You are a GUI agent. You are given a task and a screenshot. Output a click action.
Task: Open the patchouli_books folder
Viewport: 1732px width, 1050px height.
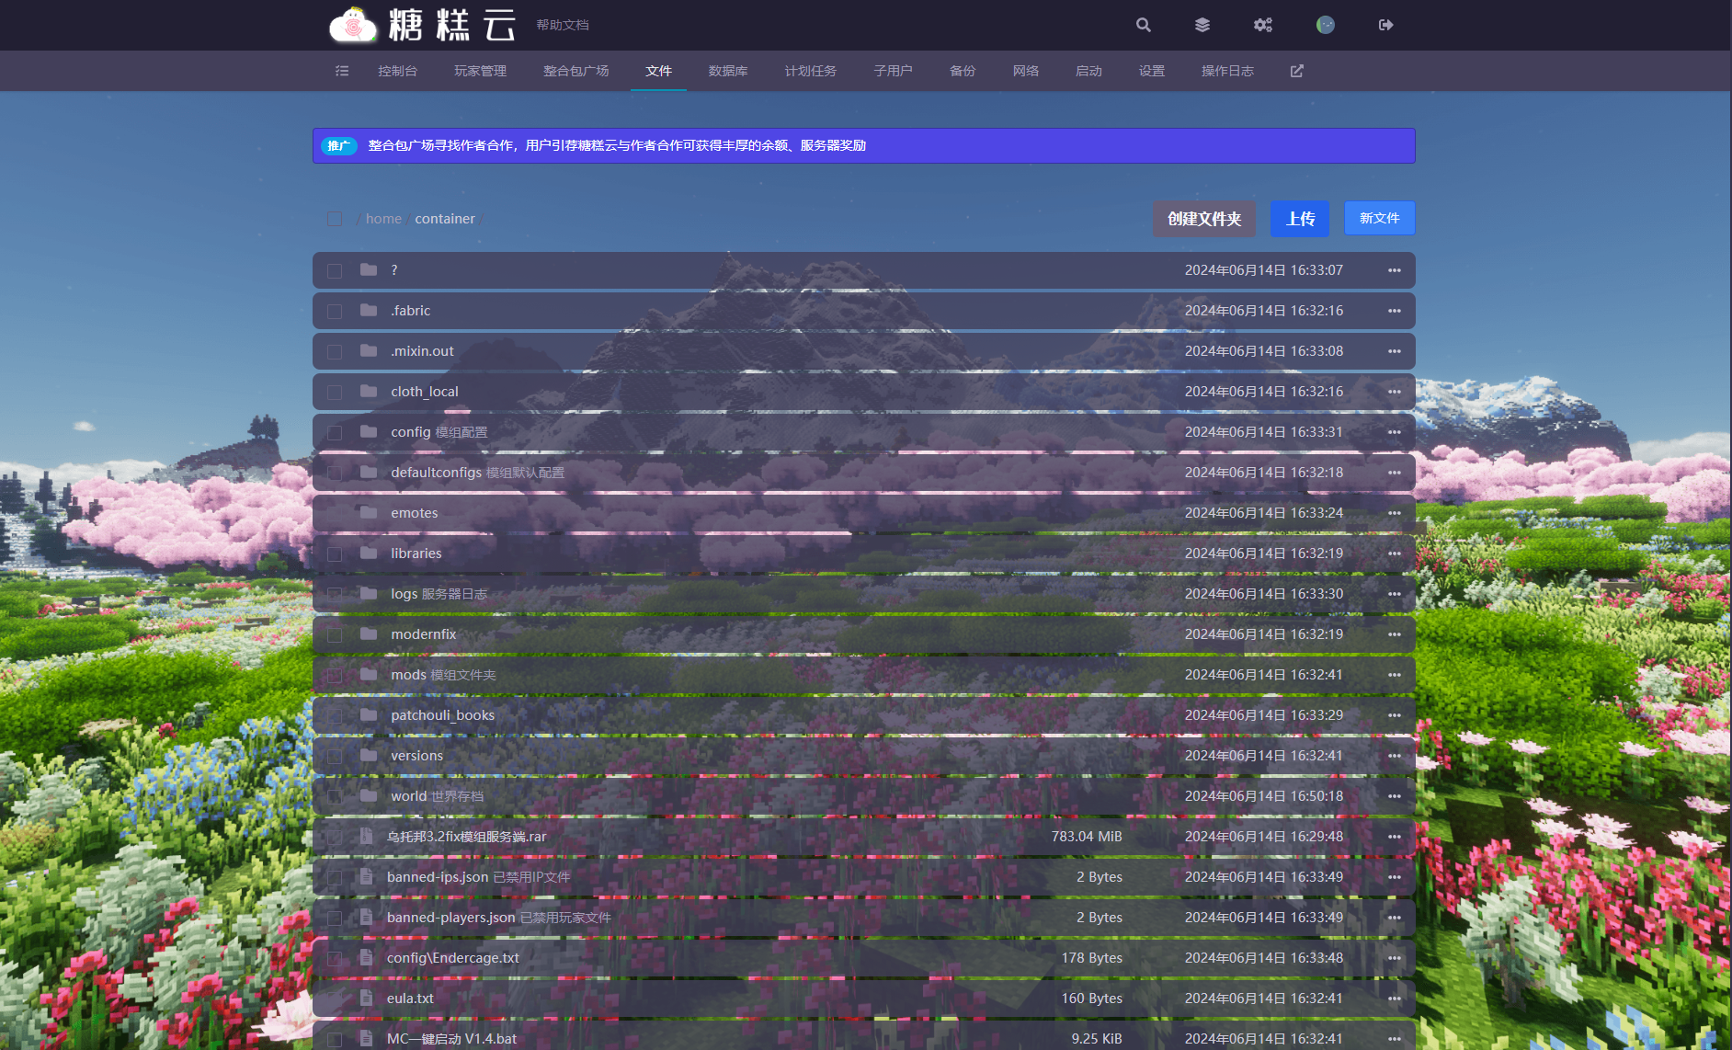[x=864, y=715]
